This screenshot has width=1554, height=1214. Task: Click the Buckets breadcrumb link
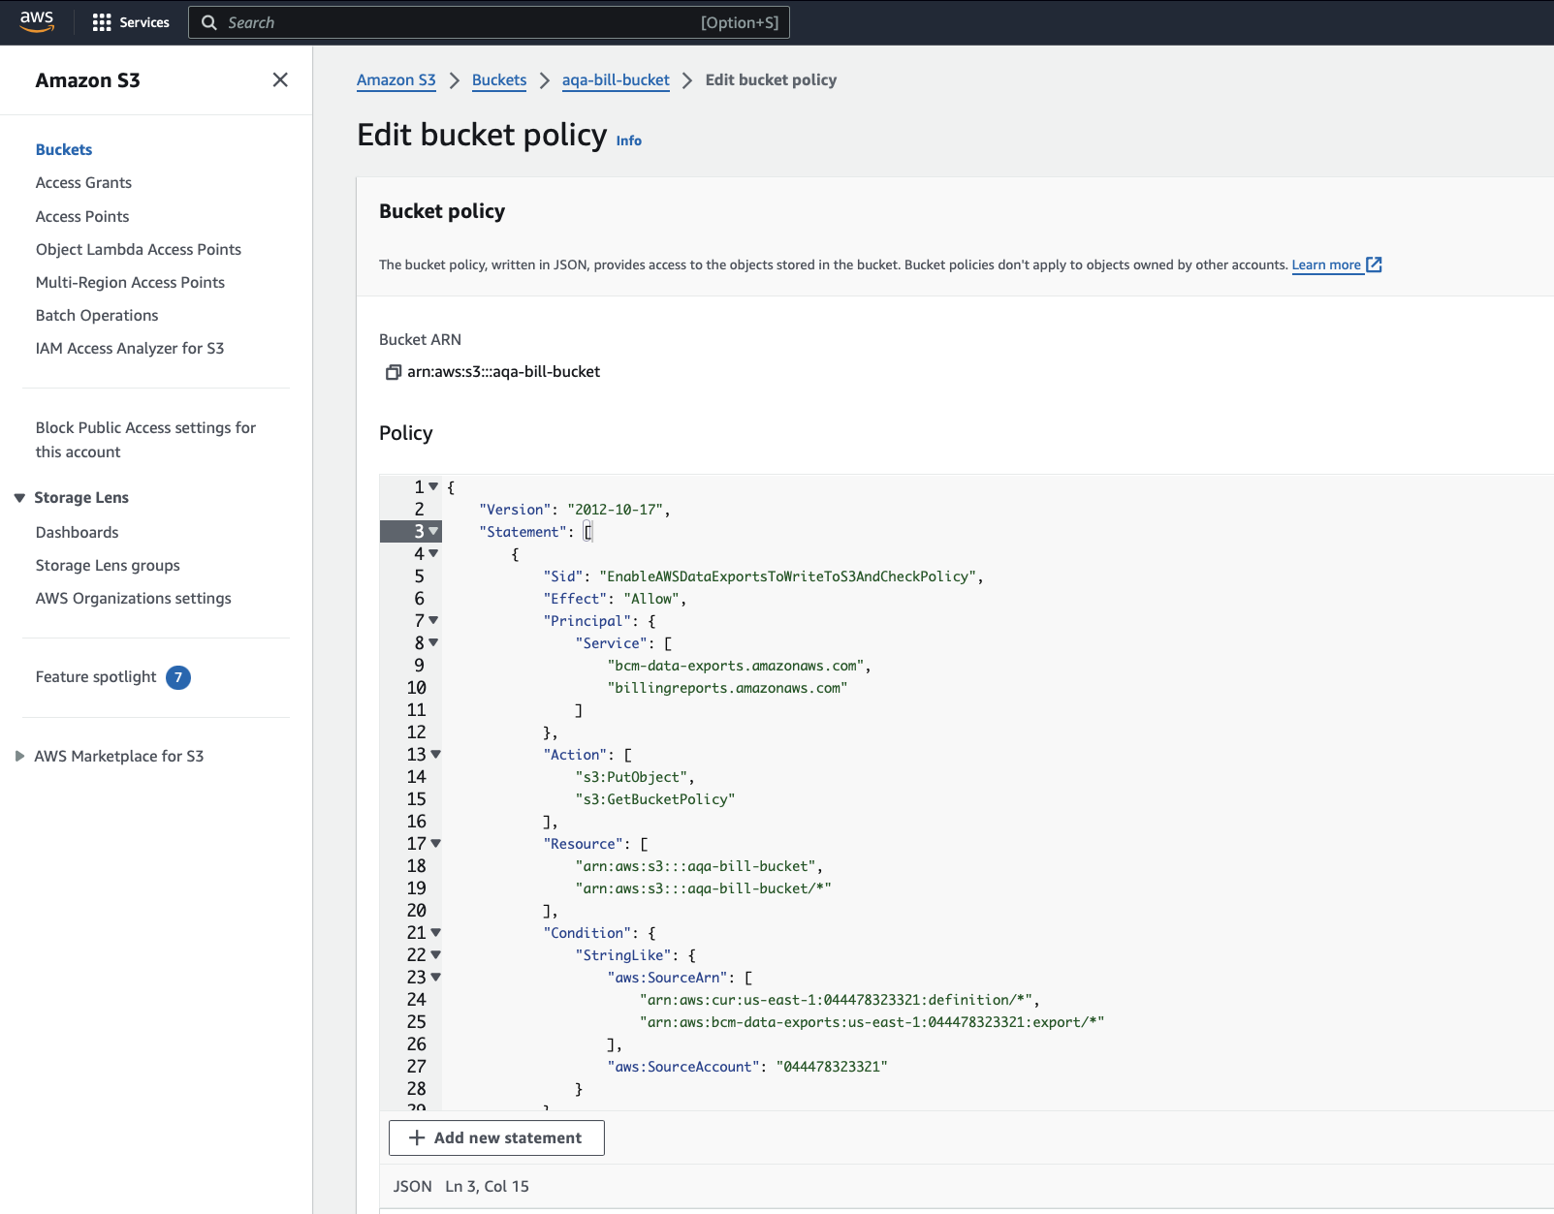[499, 80]
